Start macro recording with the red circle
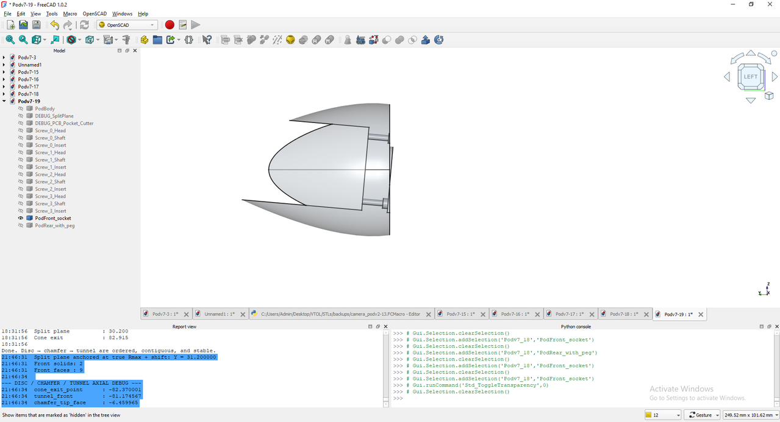Screen dimensions: 780x422 [170, 25]
